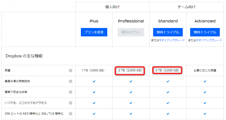Click the Dropbox の主な機能 section title
This screenshot has height=120, width=226.
click(x=24, y=56)
